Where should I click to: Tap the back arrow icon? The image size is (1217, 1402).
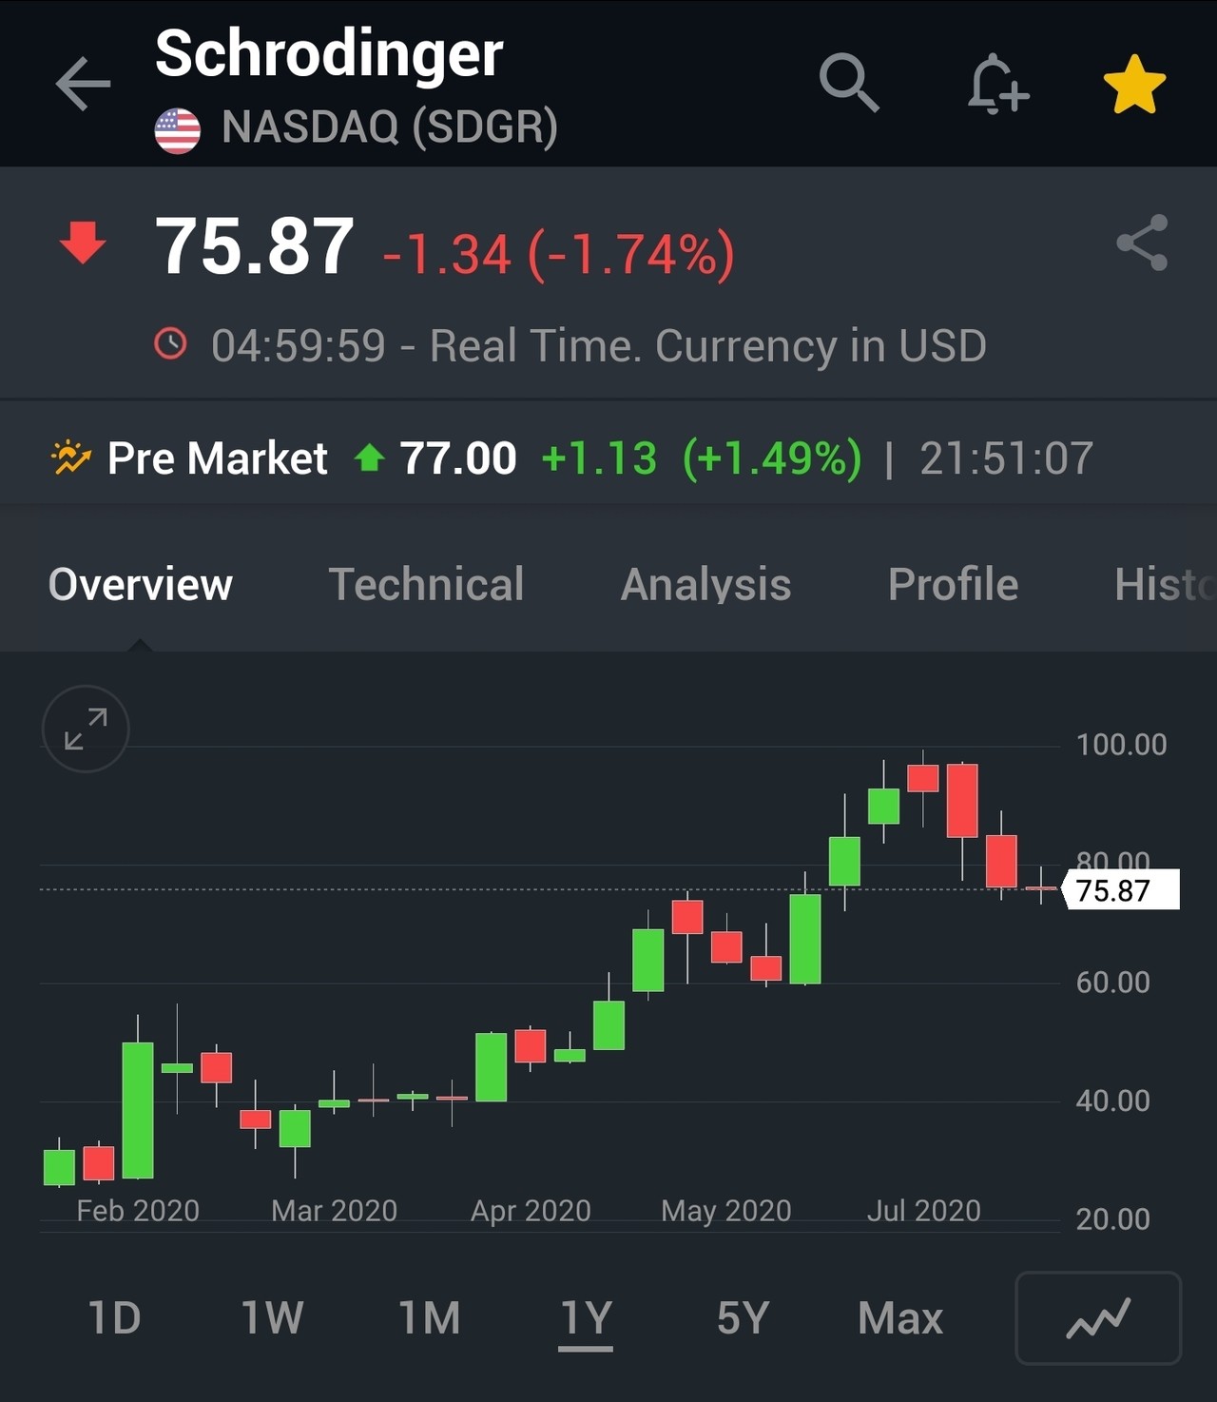click(84, 85)
